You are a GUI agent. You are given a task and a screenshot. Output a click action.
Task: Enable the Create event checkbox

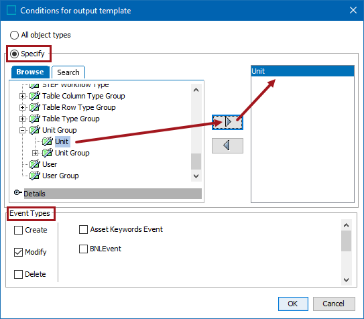pyautogui.click(x=18, y=230)
